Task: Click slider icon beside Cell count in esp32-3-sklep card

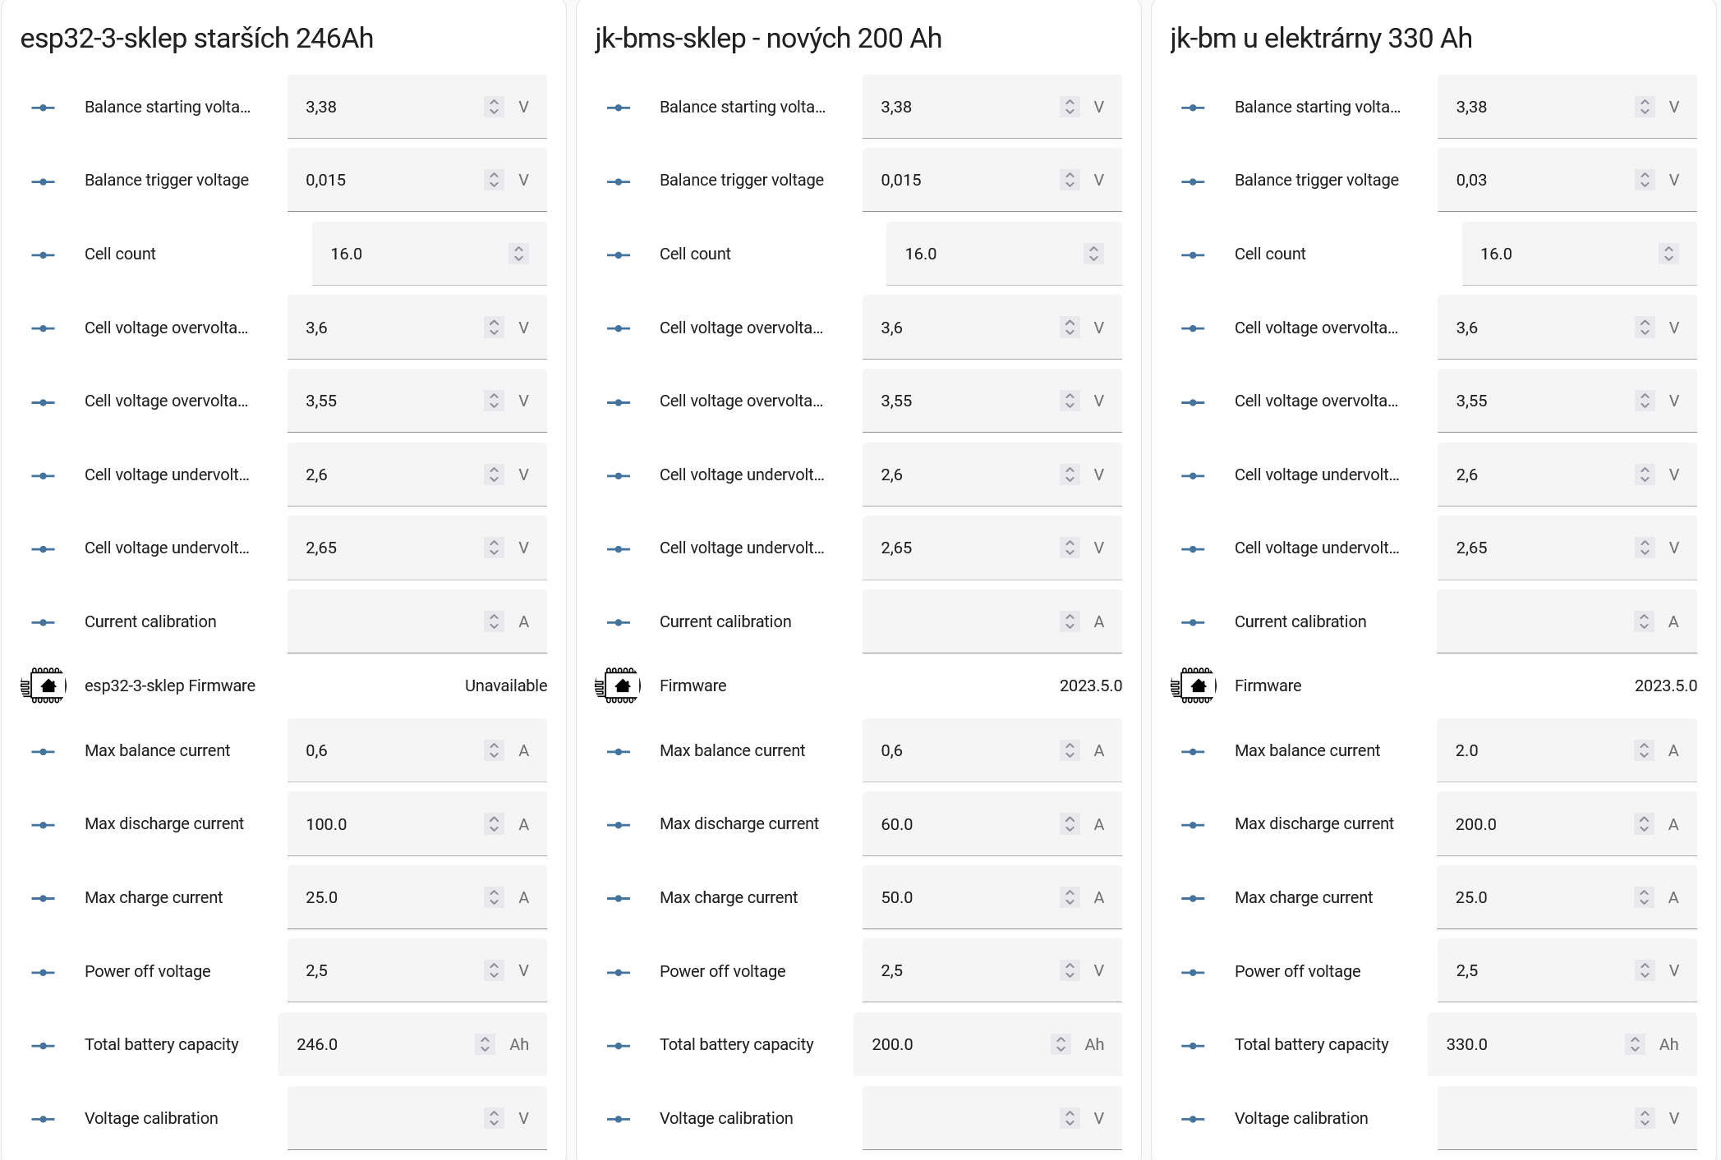Action: 43,254
